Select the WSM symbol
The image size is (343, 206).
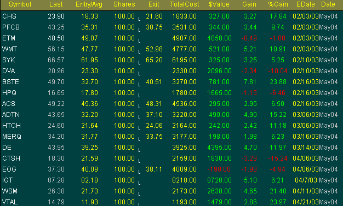click(10, 191)
